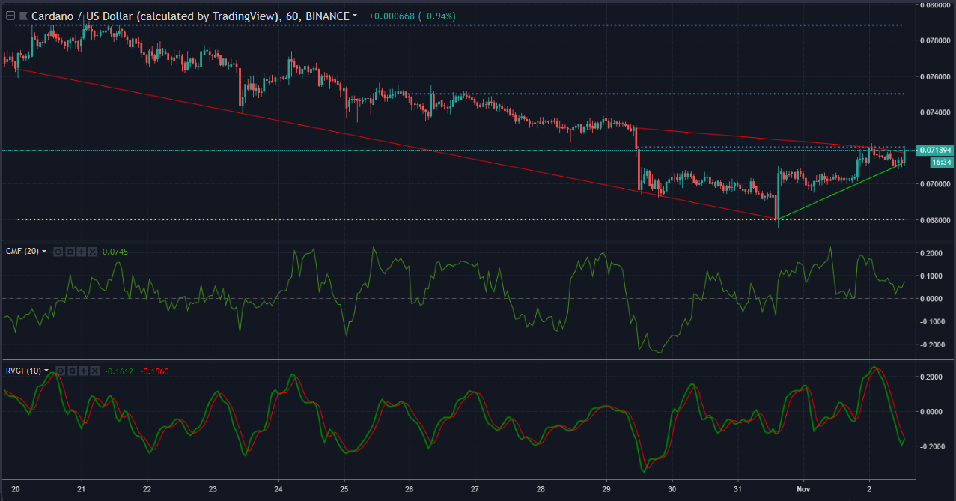Select the CMF (20) indicator label
The height and width of the screenshot is (501, 956).
(22, 252)
